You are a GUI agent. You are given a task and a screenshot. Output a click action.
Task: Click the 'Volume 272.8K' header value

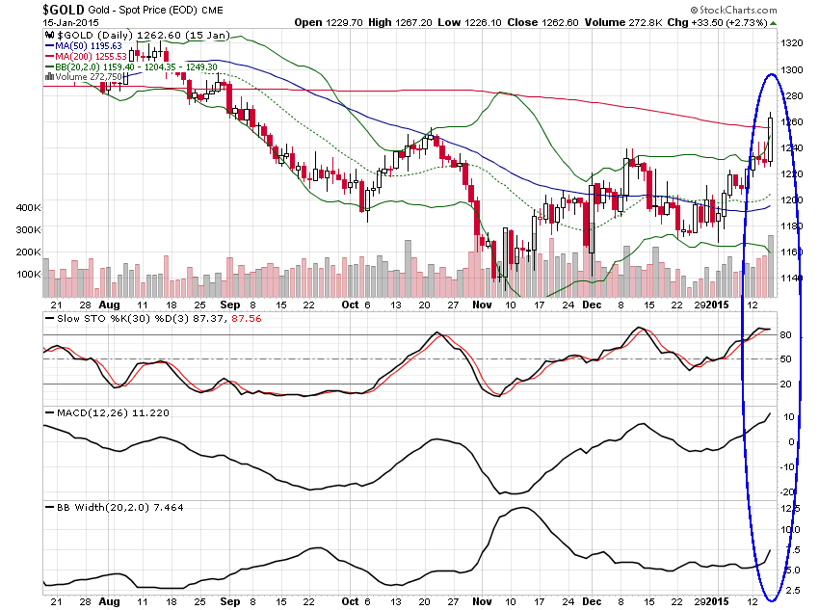623,22
